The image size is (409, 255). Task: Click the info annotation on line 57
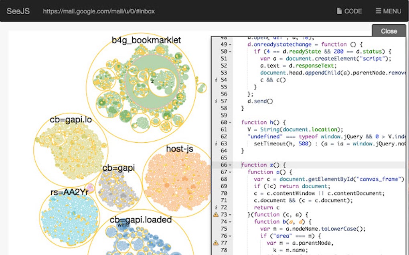tap(216, 101)
